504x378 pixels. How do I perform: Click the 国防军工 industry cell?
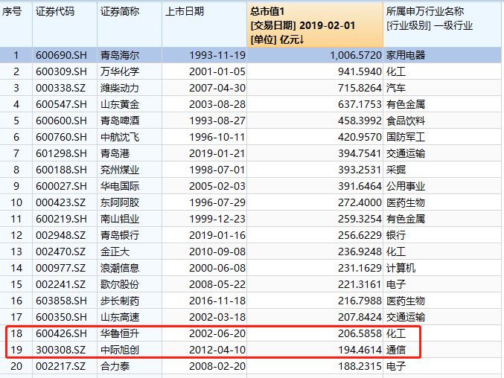coord(442,137)
